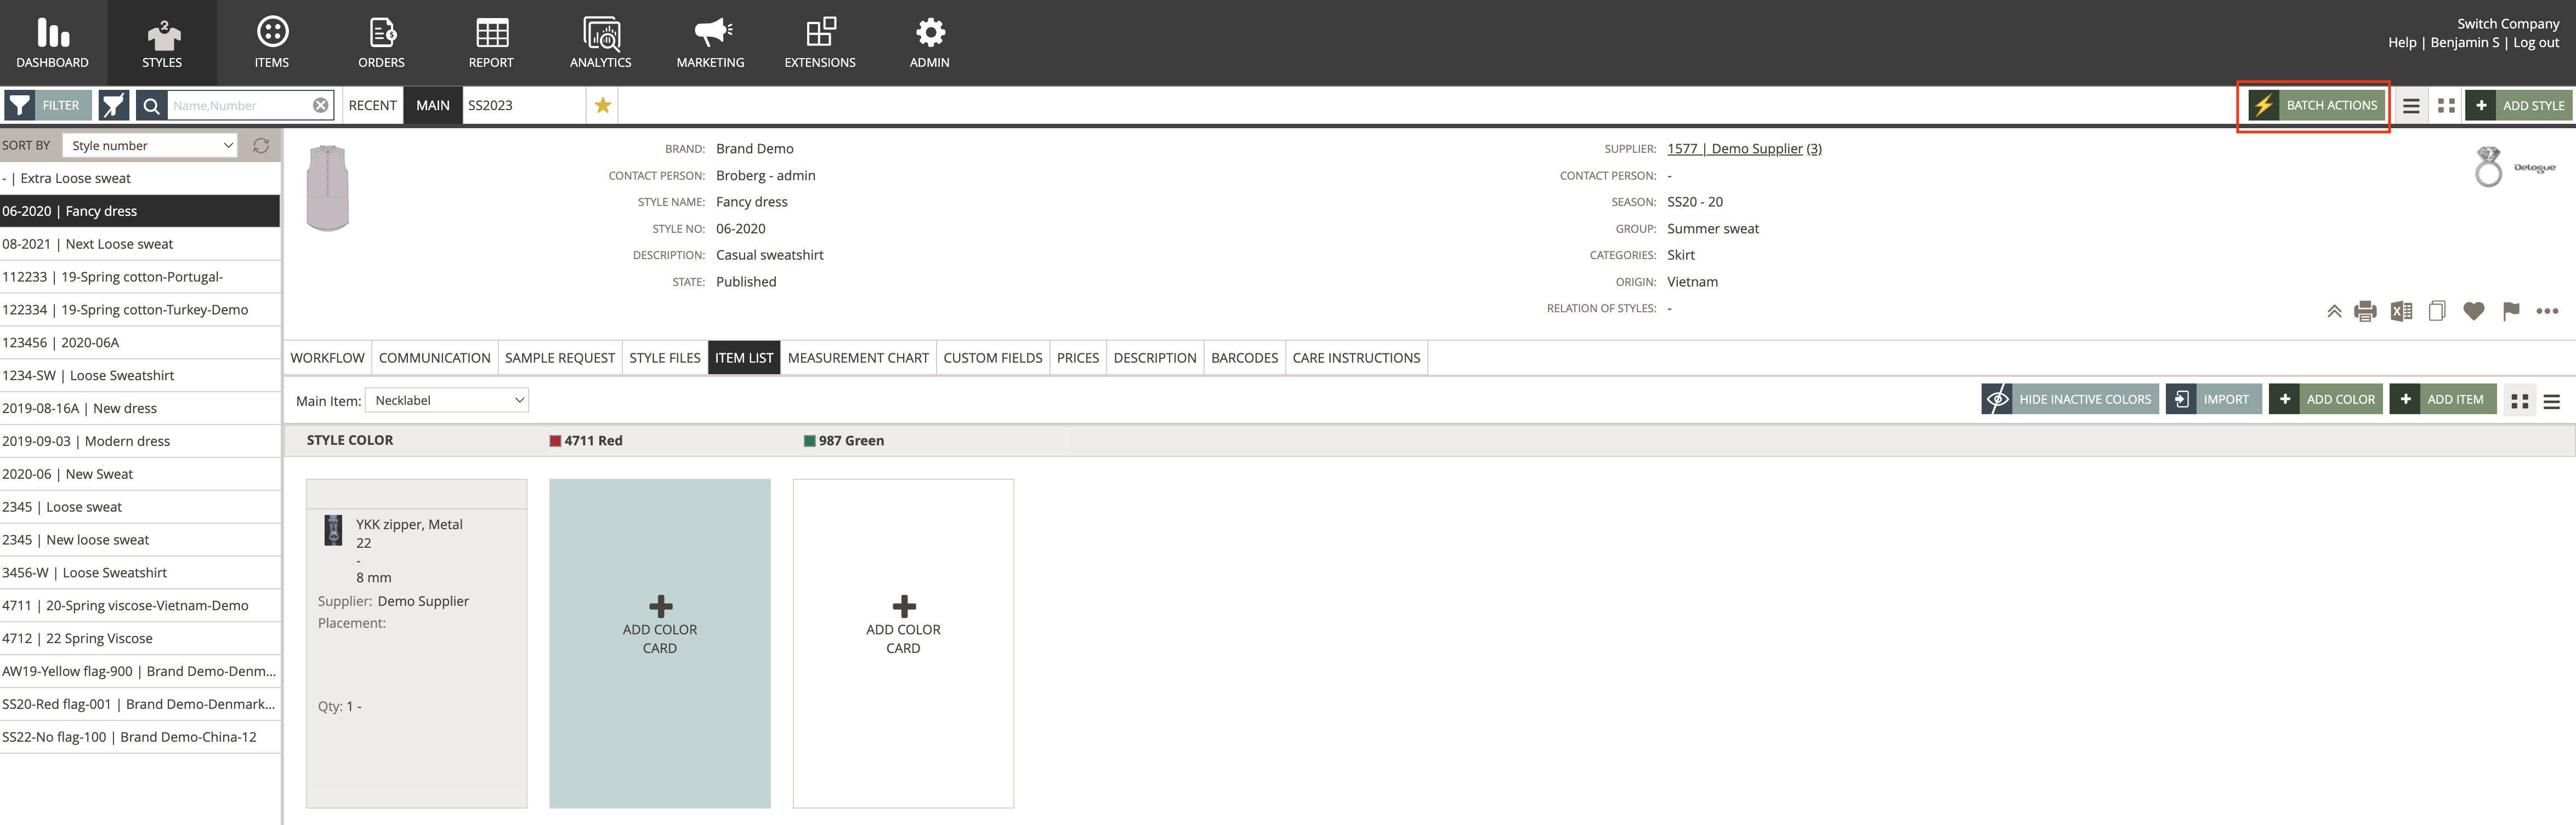Flag the Fancy dress style
Image resolution: width=2576 pixels, height=825 pixels.
[x=2511, y=311]
